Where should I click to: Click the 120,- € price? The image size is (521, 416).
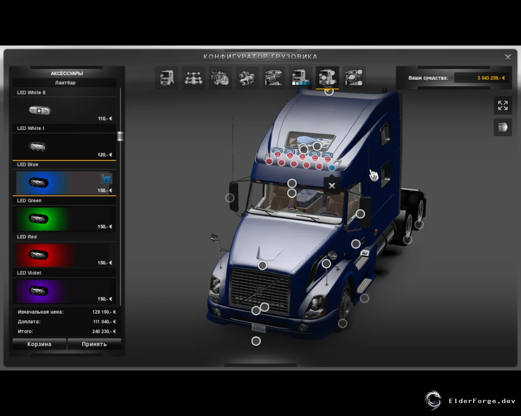105,155
